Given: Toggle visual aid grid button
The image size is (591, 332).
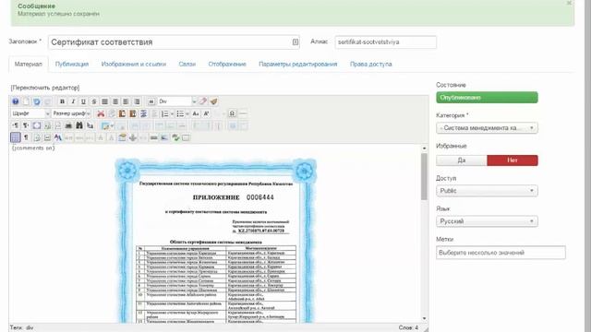Looking at the screenshot, I should point(16,137).
